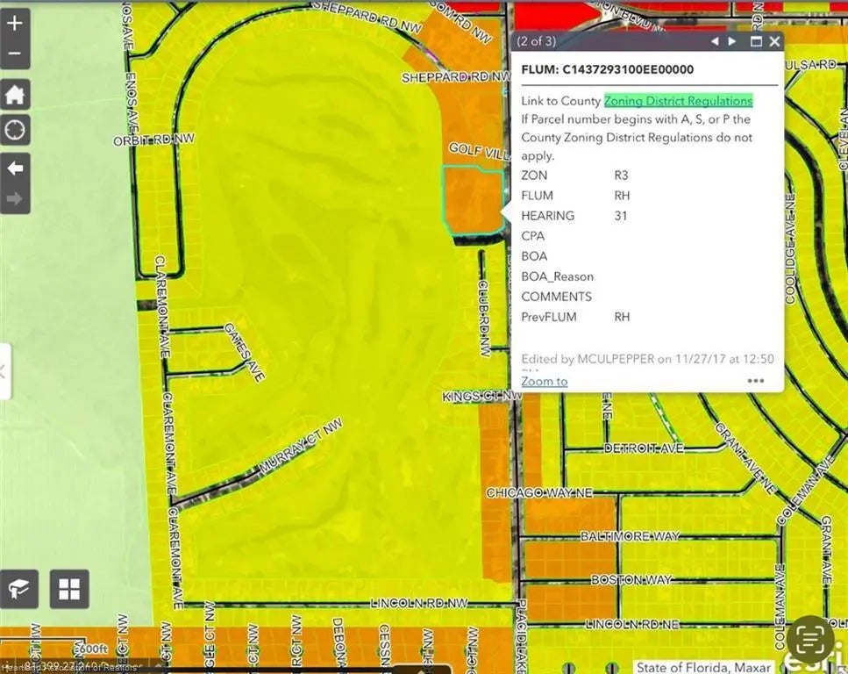Close the FLUM info popup
This screenshot has height=674, width=848.
(x=774, y=41)
